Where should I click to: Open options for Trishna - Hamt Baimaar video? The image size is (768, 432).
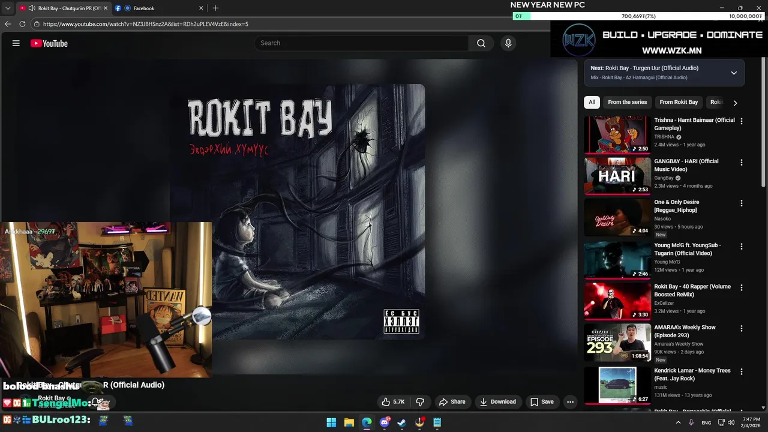pos(742,121)
